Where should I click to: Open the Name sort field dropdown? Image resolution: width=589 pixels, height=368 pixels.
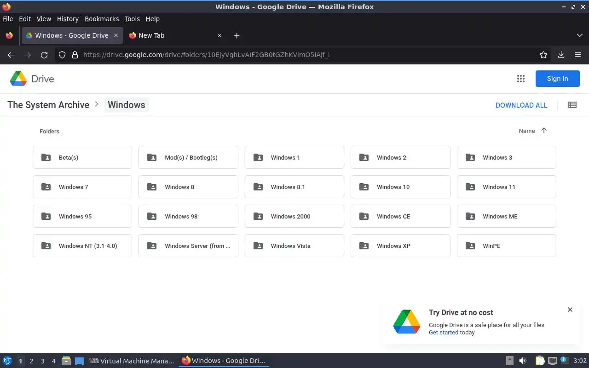click(527, 131)
